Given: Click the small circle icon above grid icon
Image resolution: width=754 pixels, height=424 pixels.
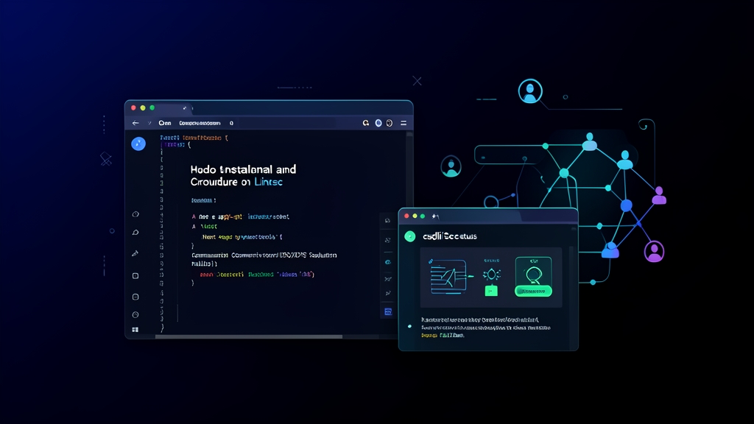Looking at the screenshot, I should [135, 315].
